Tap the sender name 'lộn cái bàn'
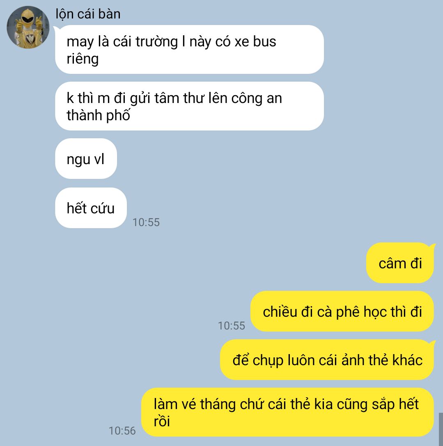Image resolution: width=443 pixels, height=446 pixels. tap(88, 14)
